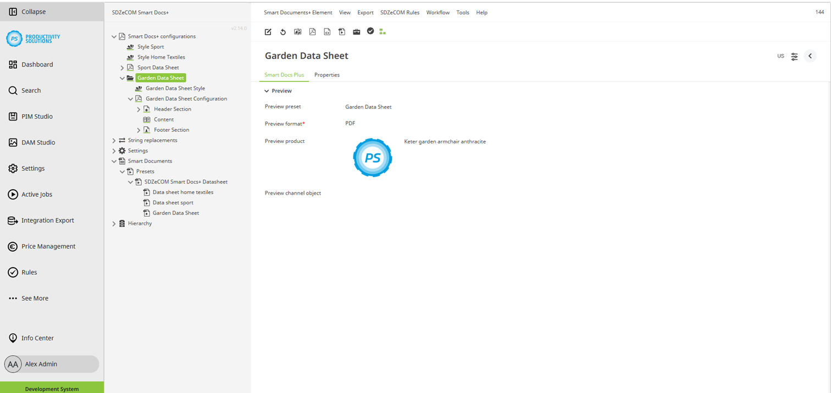
Task: Open the edit/compose icon in the toolbar
Action: tap(268, 32)
